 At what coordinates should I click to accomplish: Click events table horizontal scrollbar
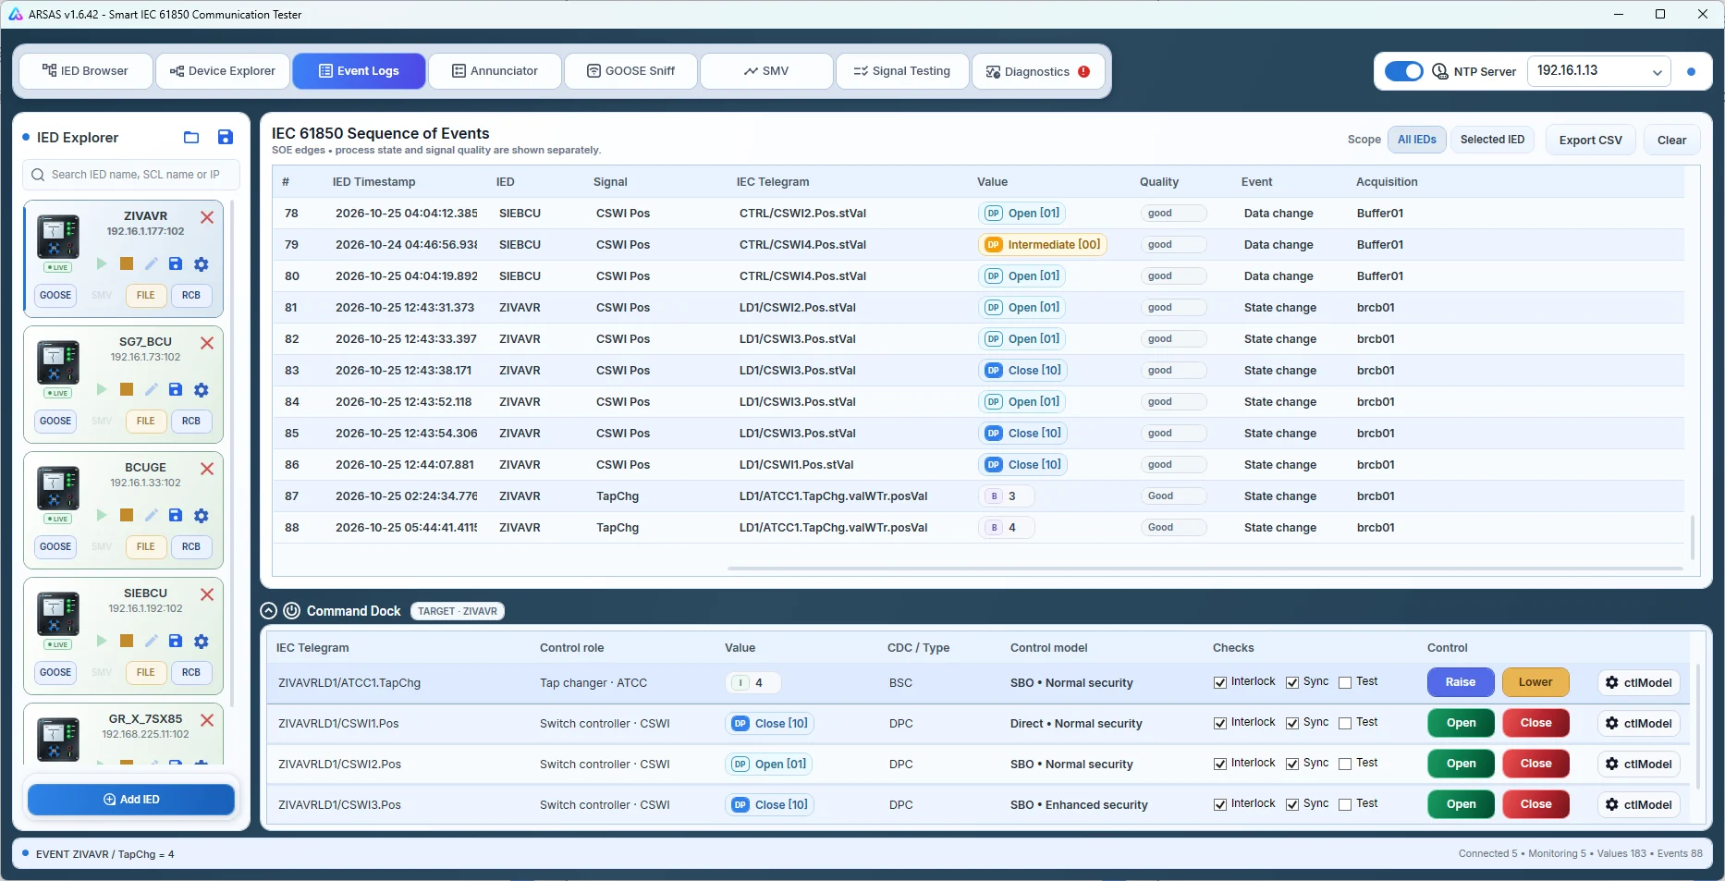click(1205, 568)
